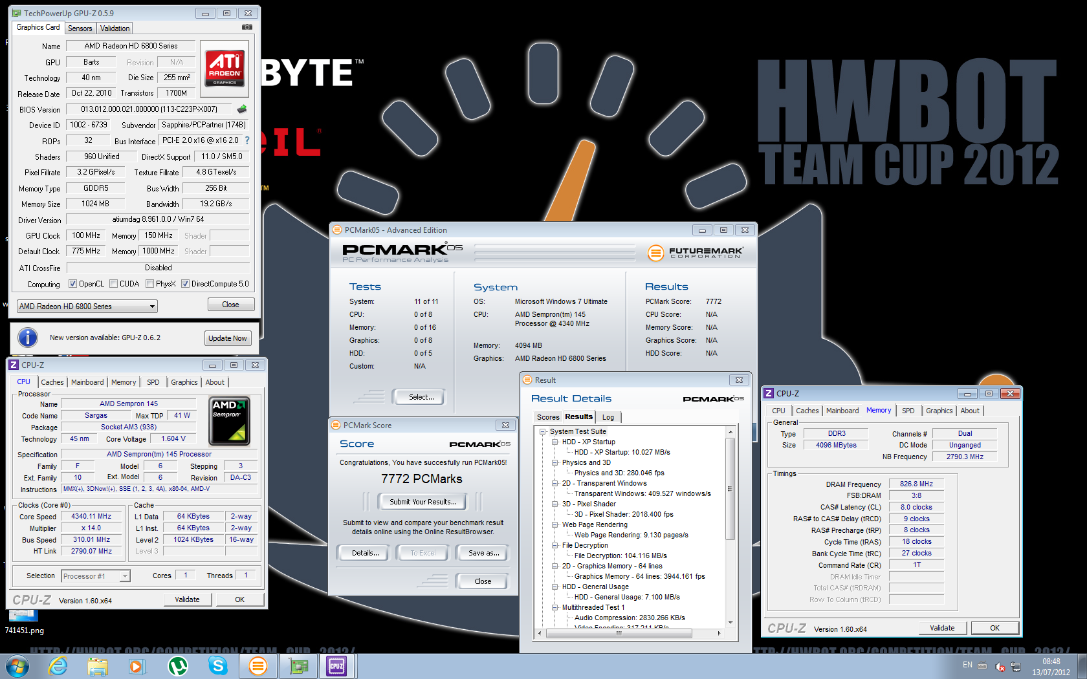Toggle the OpenCL checkbox
This screenshot has width=1087, height=679.
coord(73,283)
